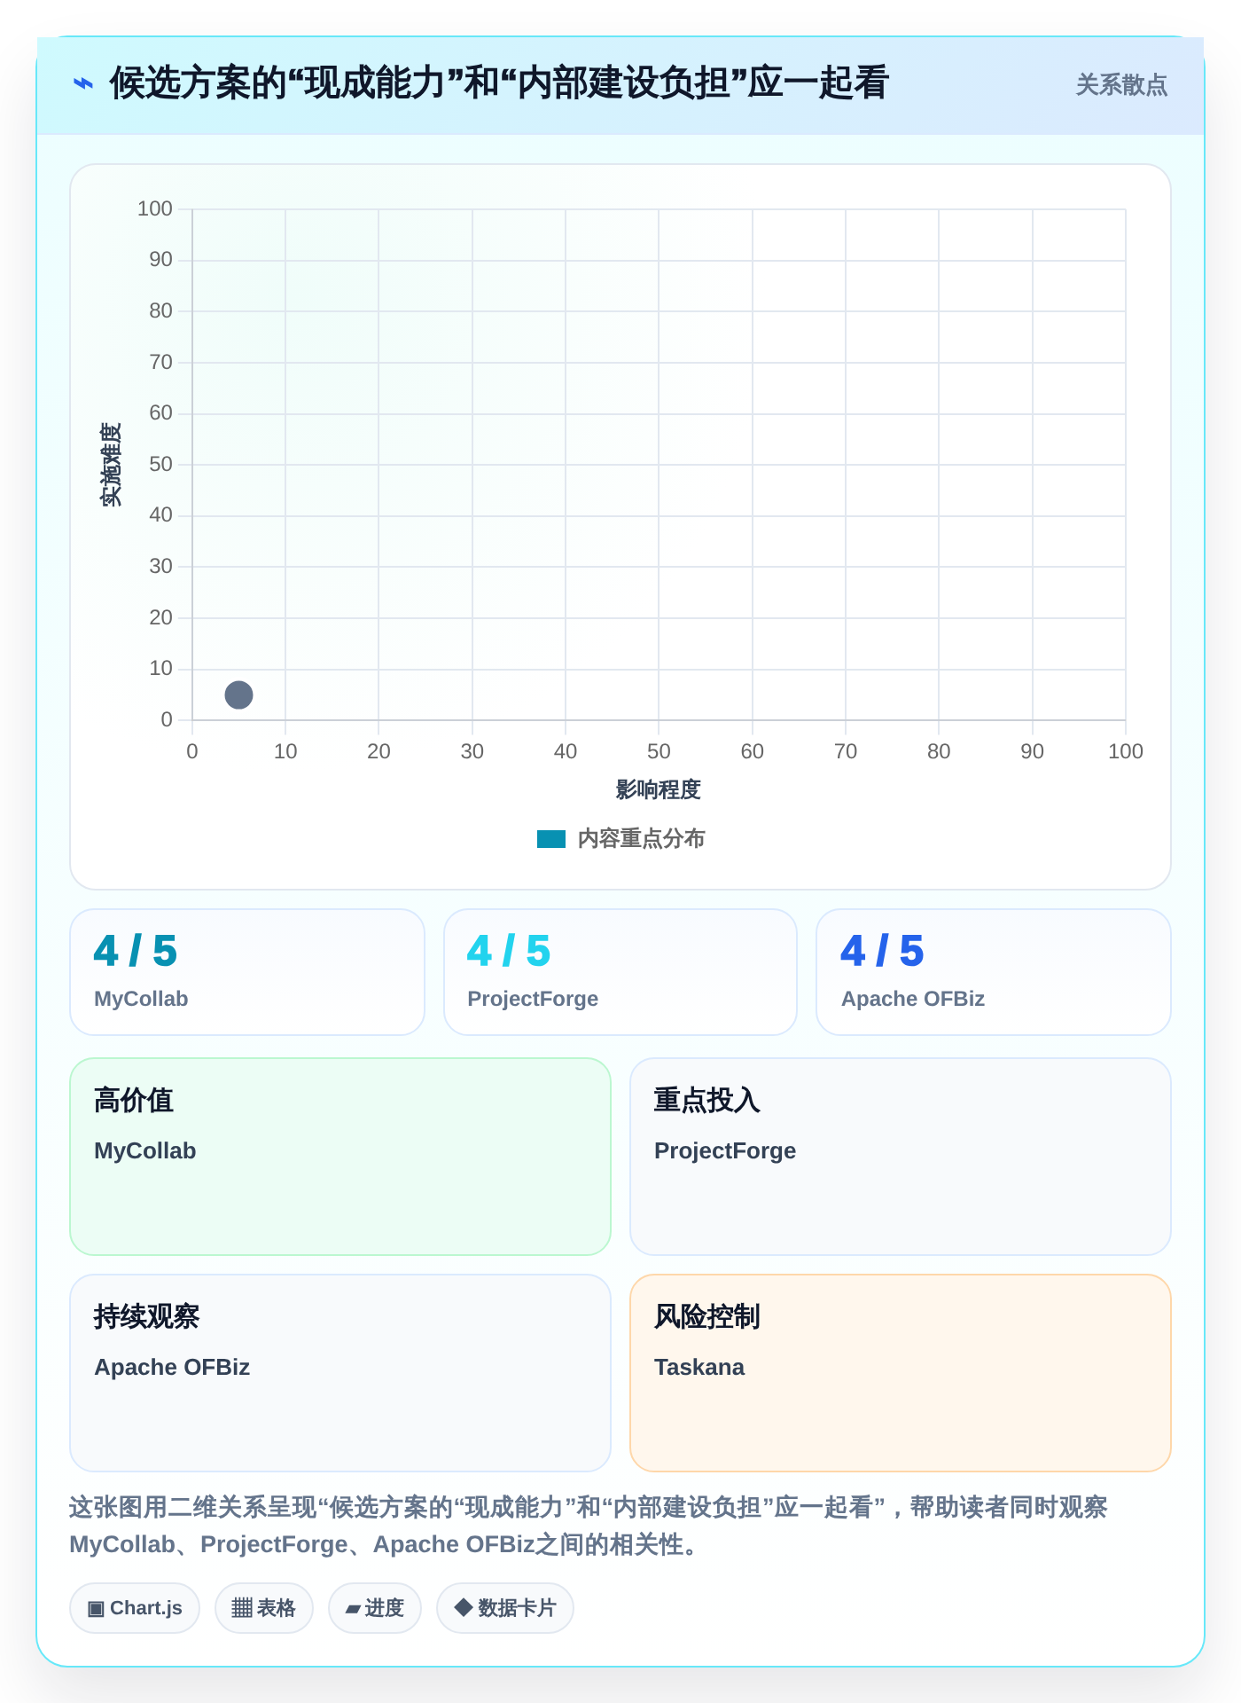This screenshot has width=1241, height=1703.
Task: Click the 关系散点 label in header
Action: point(1121,85)
